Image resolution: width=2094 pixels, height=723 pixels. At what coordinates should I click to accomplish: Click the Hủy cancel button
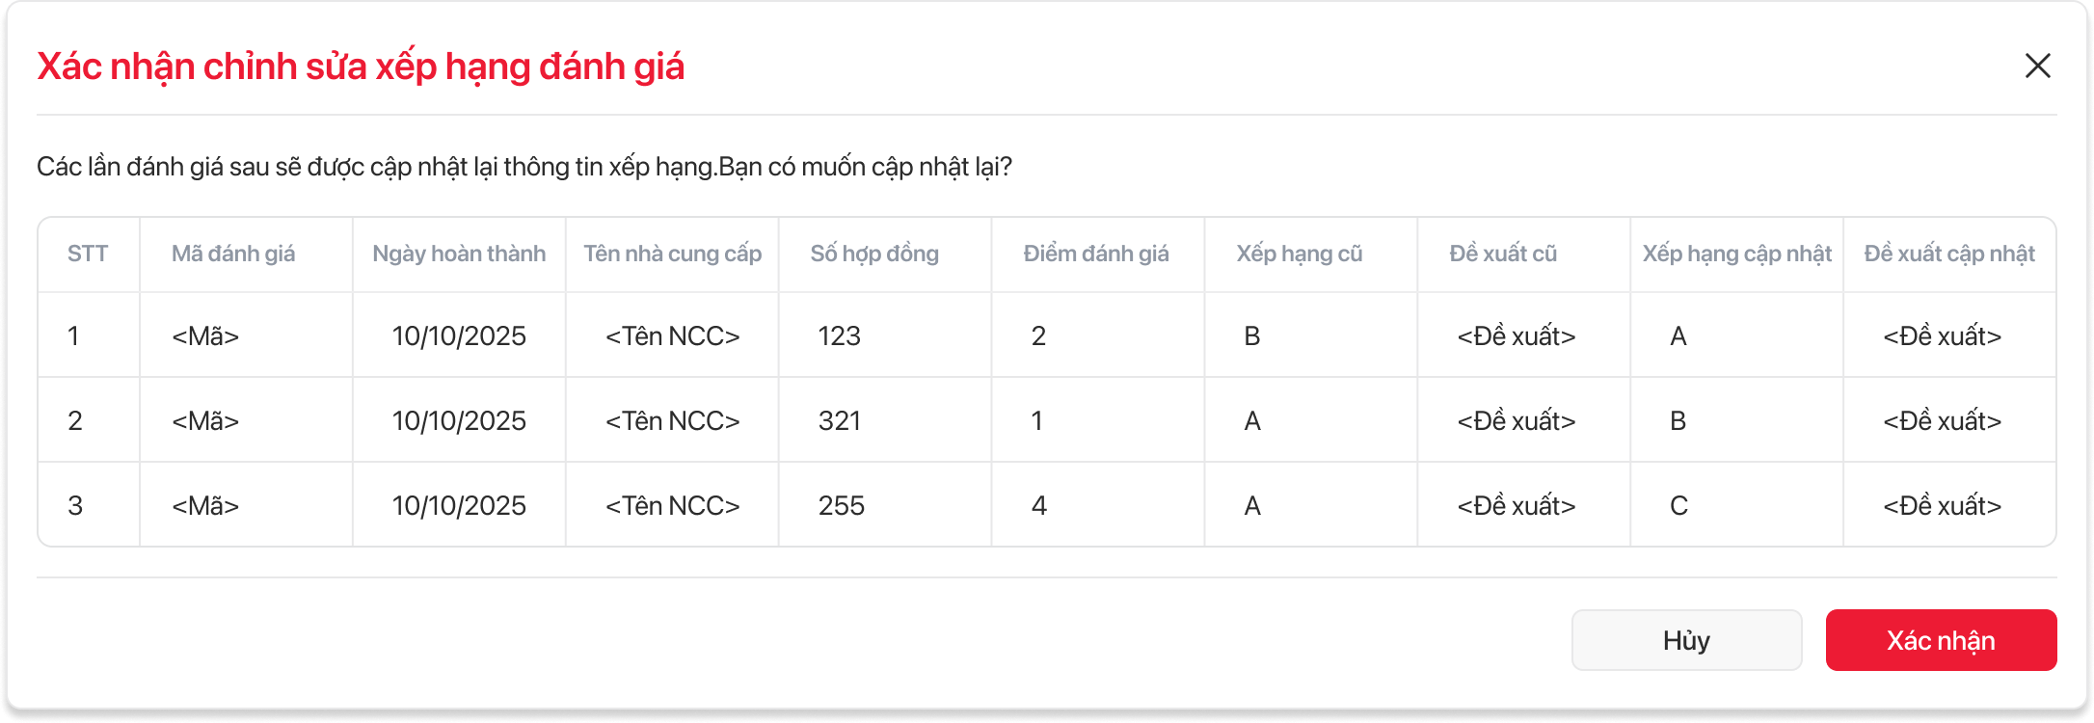click(x=1686, y=640)
